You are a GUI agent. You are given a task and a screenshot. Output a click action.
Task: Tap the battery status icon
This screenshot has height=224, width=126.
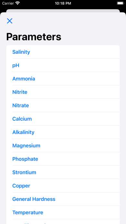[x=121, y=3]
